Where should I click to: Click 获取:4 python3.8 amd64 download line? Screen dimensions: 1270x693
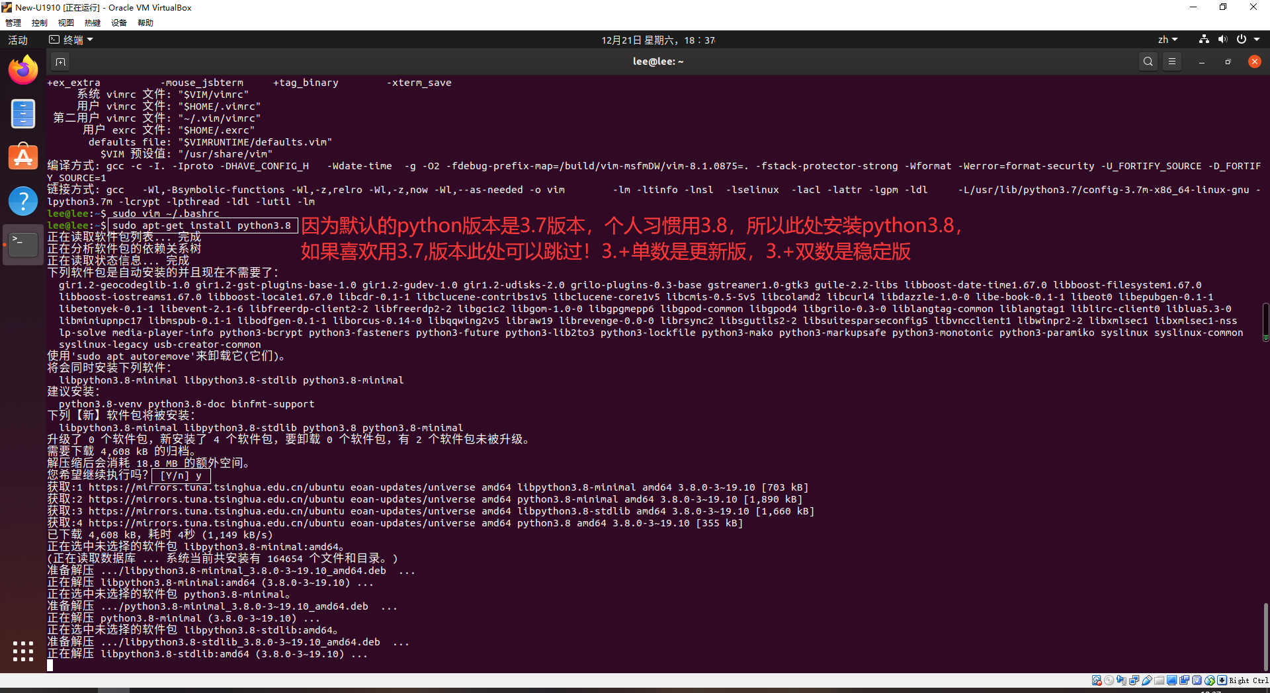tap(396, 523)
